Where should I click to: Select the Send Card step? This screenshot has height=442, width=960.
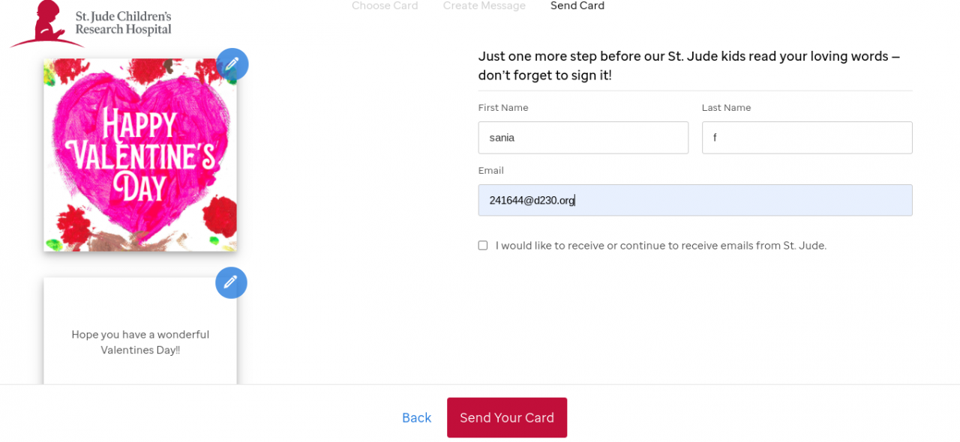pyautogui.click(x=577, y=6)
